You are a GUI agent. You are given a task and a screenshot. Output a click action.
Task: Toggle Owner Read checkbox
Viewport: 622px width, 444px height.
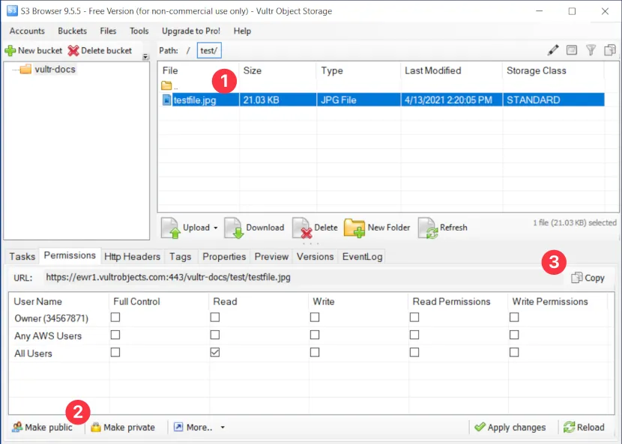(215, 317)
